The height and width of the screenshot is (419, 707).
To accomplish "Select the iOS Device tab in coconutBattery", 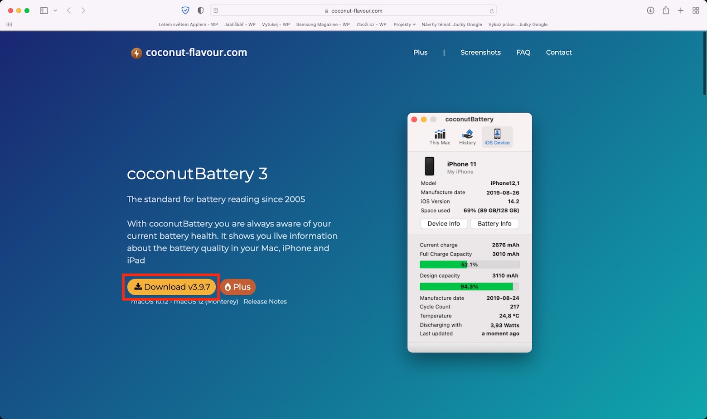I will tap(497, 137).
